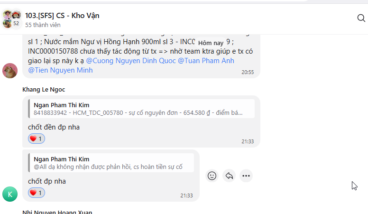368x214 pixels.
Task: Open mention @Tien Nguyen Minh
Action: pos(60,70)
